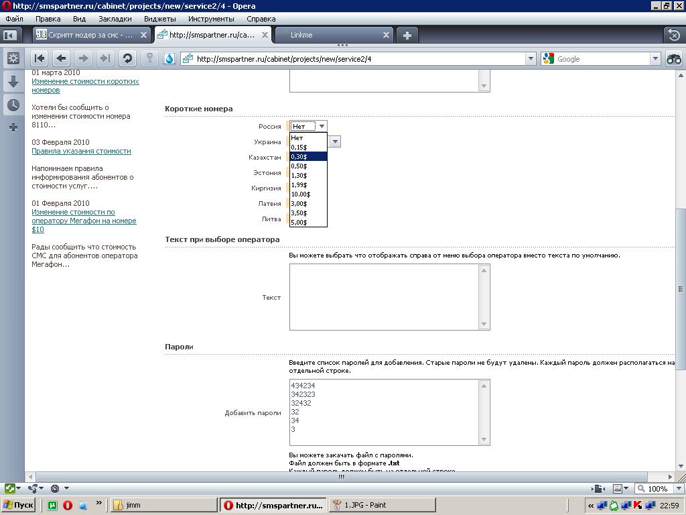Click the URL address field
Image resolution: width=686 pixels, height=515 pixels.
tap(359, 59)
